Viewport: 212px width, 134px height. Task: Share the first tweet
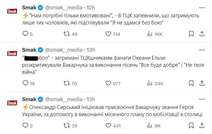(x=202, y=34)
